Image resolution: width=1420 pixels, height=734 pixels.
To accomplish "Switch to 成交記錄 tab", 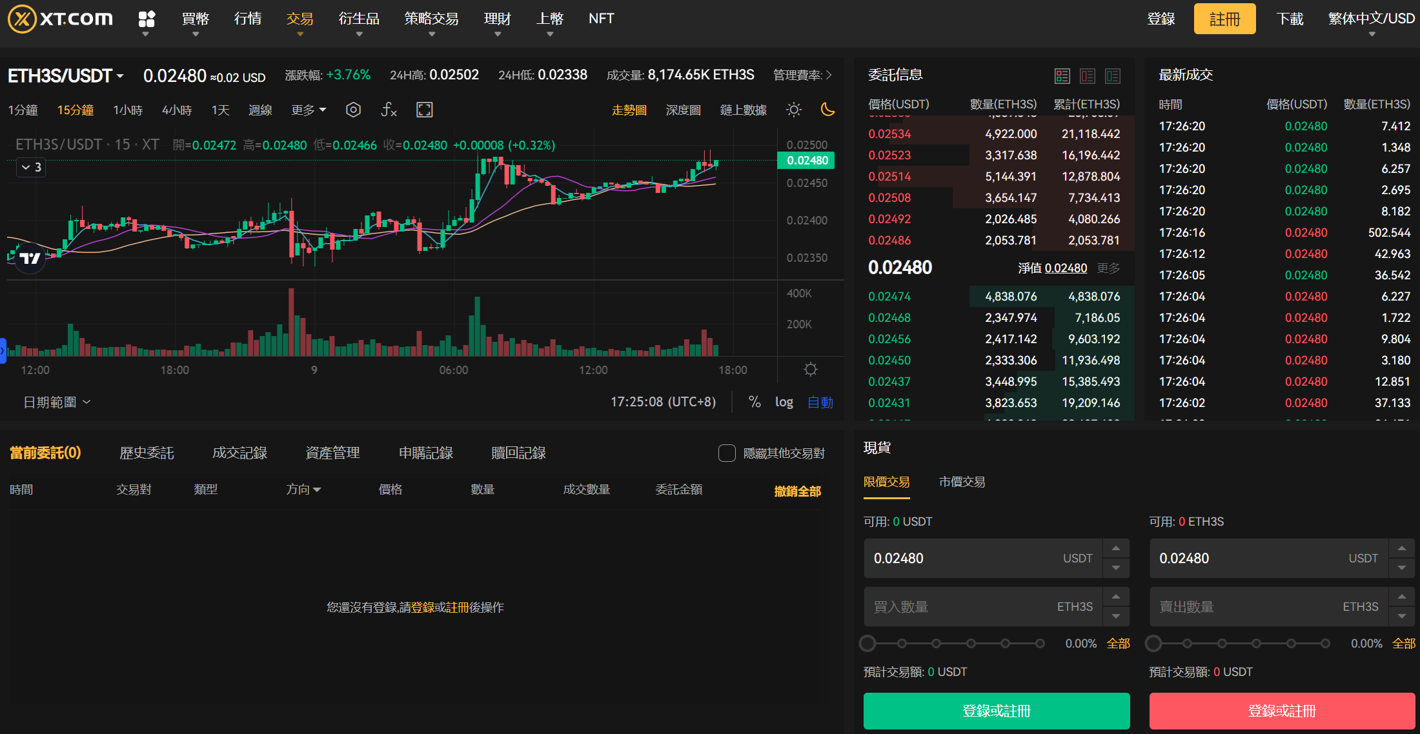I will [x=239, y=453].
